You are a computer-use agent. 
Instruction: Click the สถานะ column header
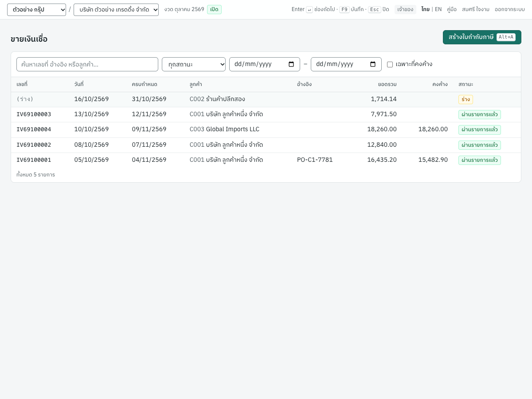click(465, 84)
